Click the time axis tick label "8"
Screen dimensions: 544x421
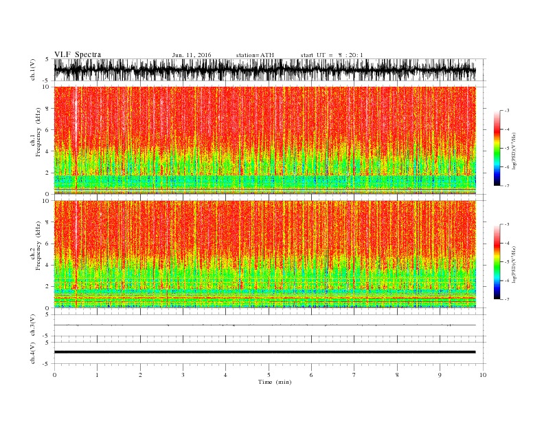(397, 375)
